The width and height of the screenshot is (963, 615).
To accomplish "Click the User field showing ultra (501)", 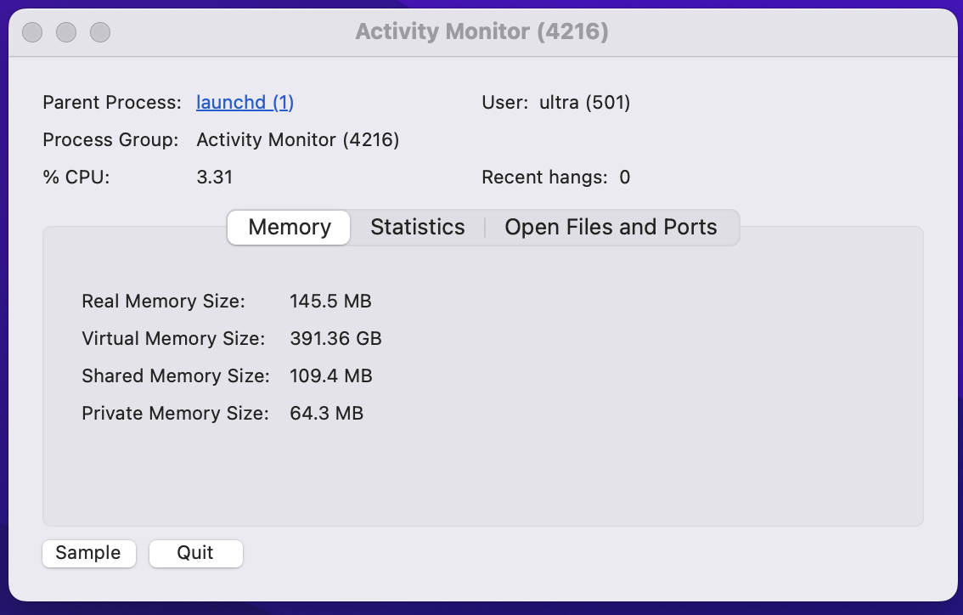I will (x=584, y=103).
